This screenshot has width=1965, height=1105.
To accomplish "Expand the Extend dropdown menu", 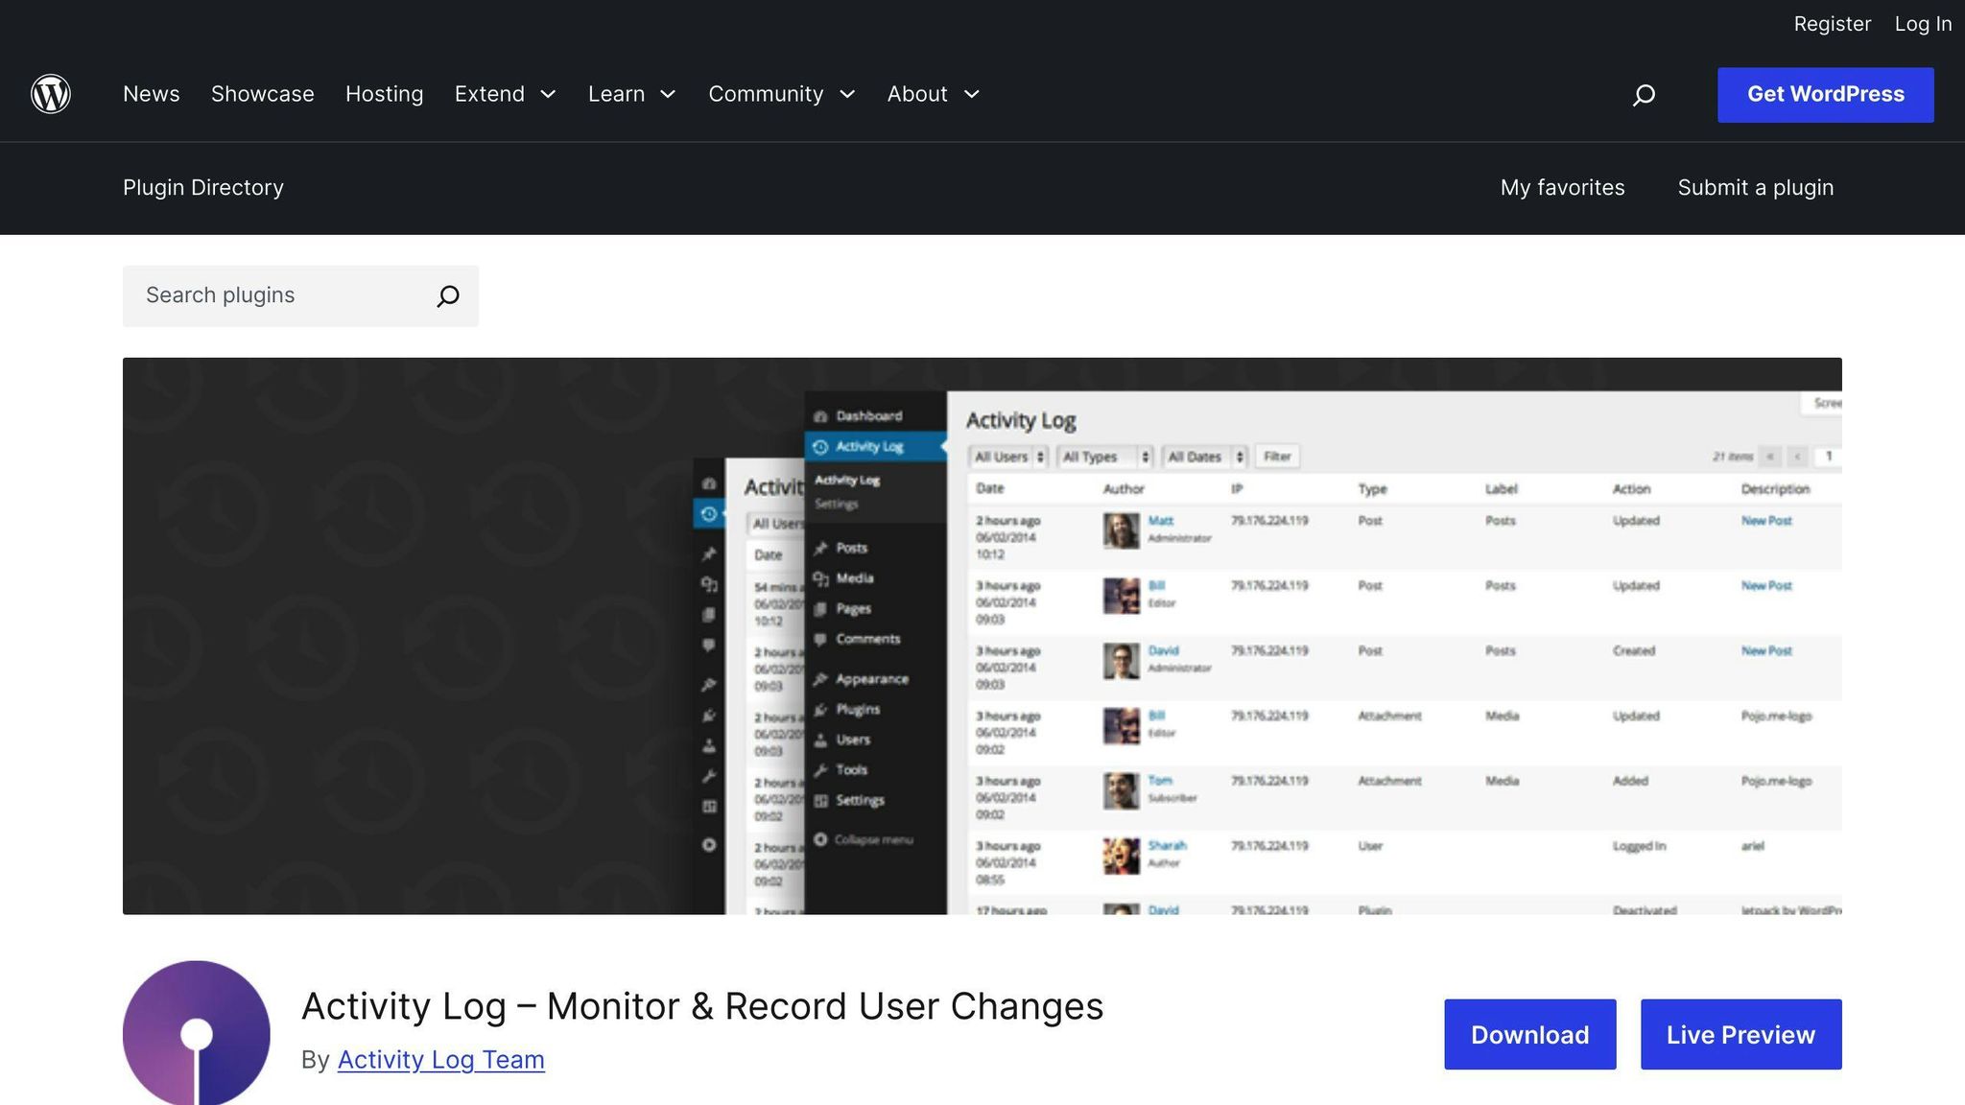I will pyautogui.click(x=506, y=94).
